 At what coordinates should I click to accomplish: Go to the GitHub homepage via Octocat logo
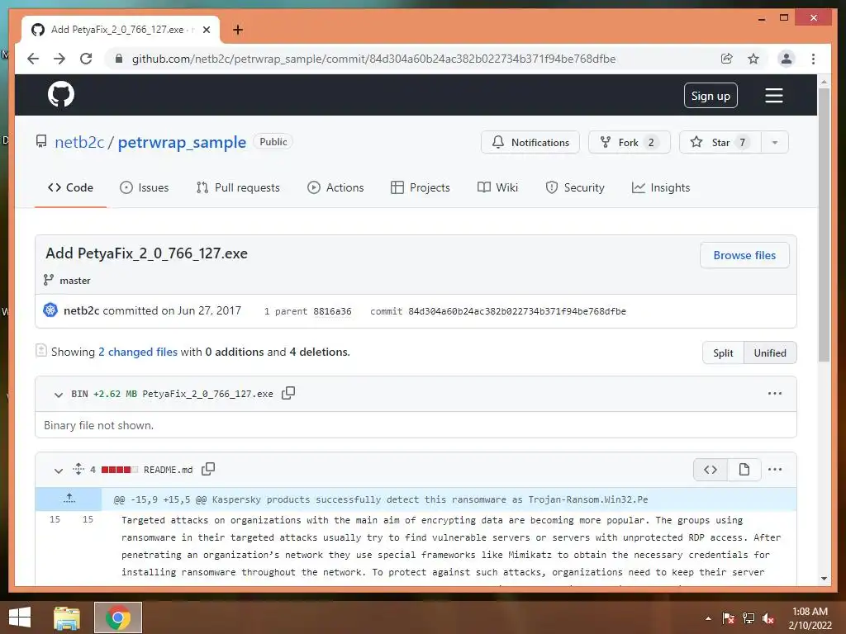(x=61, y=95)
